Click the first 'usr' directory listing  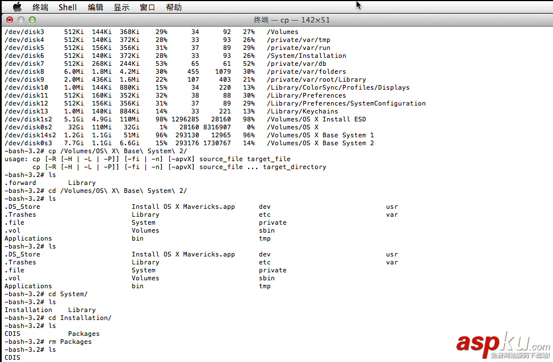coord(392,207)
